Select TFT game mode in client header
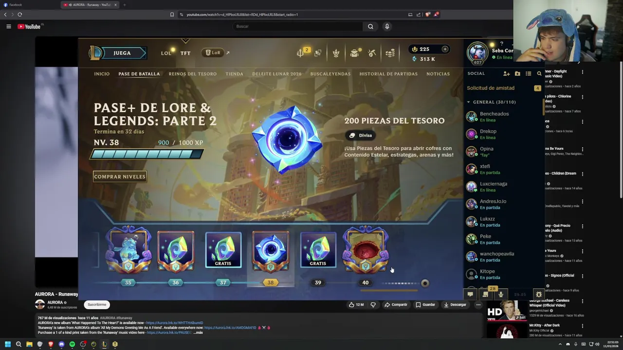623x350 pixels. (185, 53)
